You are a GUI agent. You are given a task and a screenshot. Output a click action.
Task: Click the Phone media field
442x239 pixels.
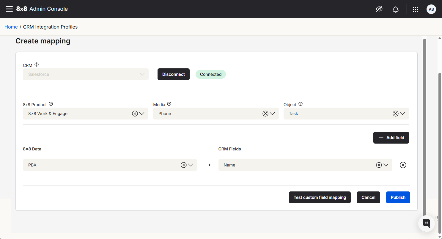(x=216, y=114)
